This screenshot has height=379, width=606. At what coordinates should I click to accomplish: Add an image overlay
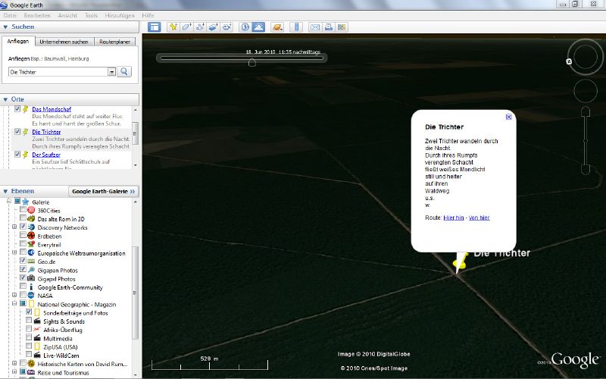214,27
